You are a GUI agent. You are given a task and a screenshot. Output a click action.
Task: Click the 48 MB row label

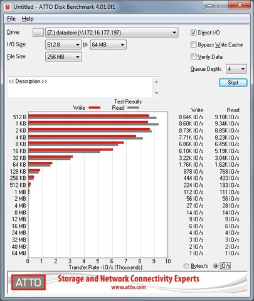coord(19,246)
